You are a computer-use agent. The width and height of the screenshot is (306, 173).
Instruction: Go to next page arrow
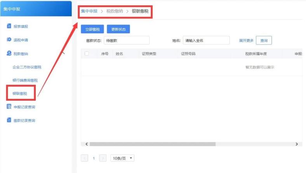point(103,158)
